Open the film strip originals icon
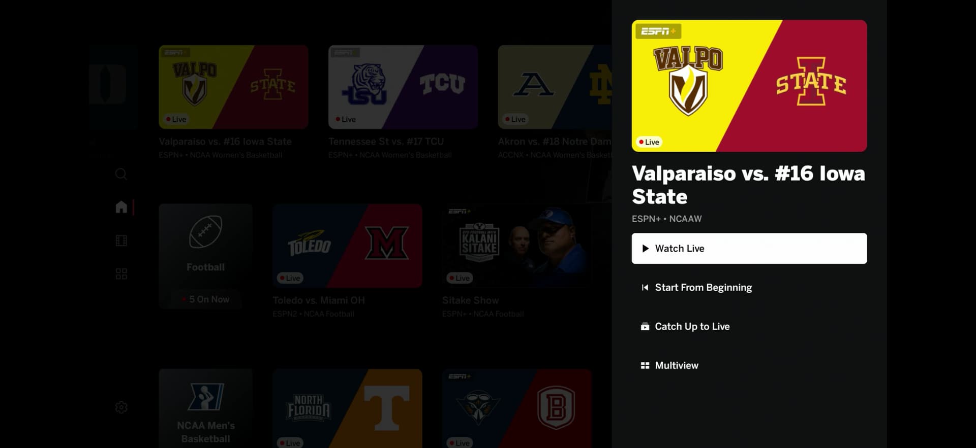 [121, 240]
